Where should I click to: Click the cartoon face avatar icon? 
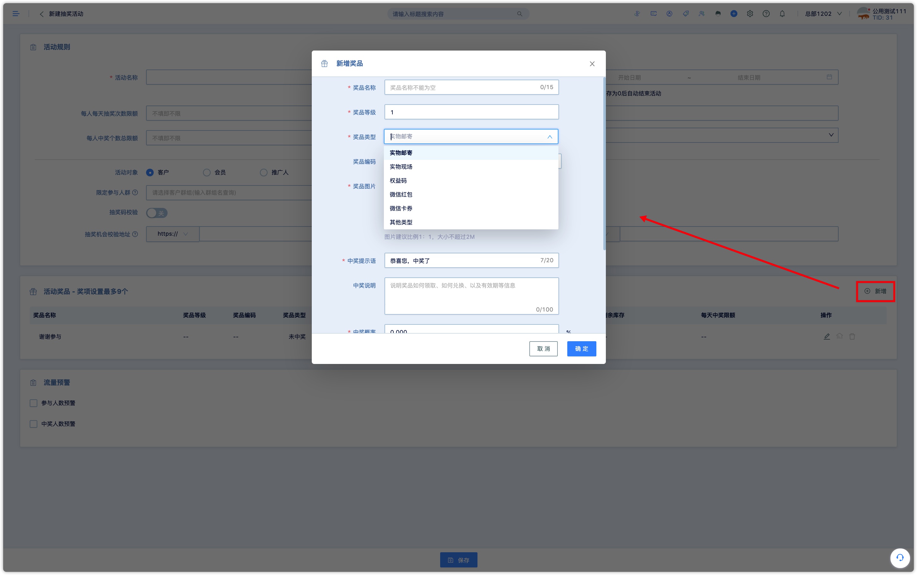718,14
